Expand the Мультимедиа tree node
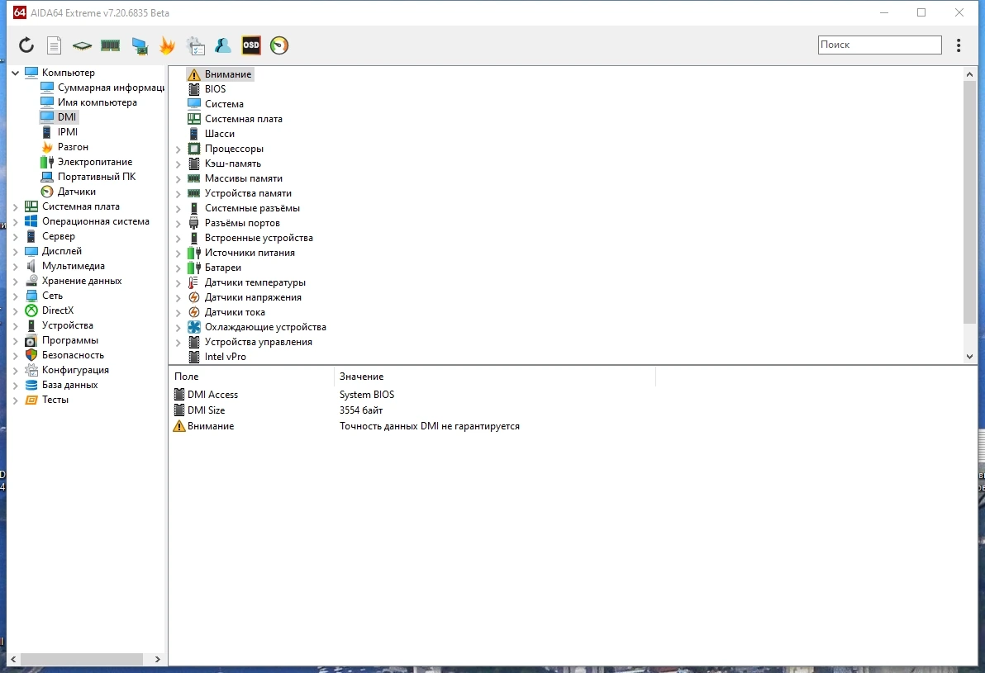Screen dimensions: 985x673 (x=15, y=266)
